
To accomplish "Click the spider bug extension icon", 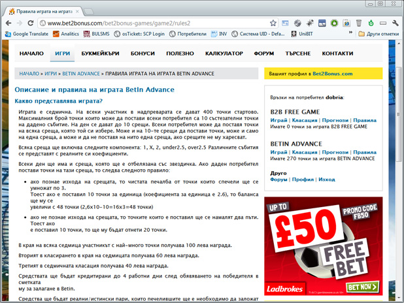I will 310,23.
